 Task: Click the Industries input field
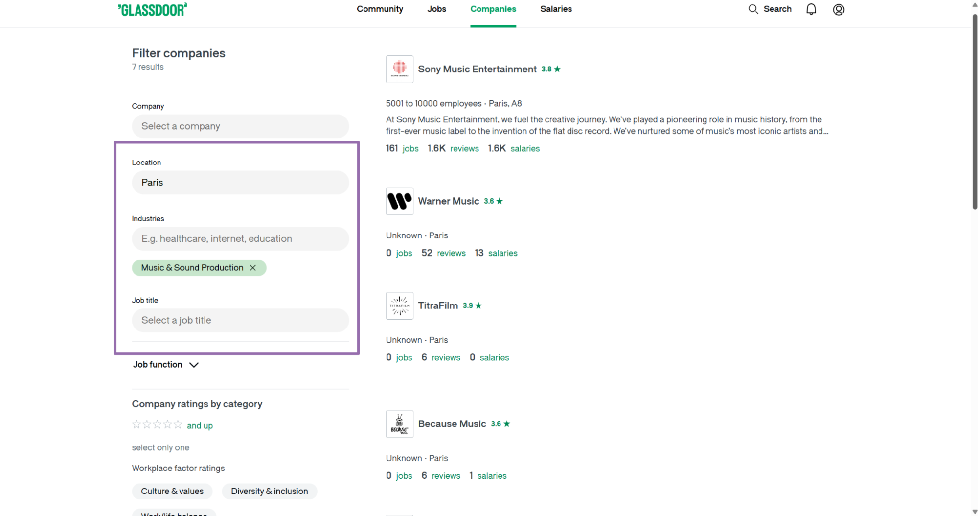[x=240, y=239]
